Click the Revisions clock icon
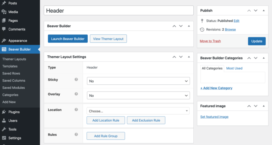The width and height of the screenshot is (272, 145). (x=202, y=29)
